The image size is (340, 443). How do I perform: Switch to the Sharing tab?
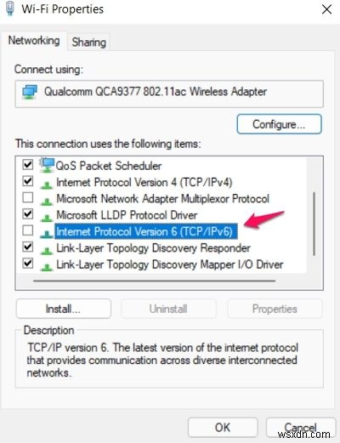point(88,42)
